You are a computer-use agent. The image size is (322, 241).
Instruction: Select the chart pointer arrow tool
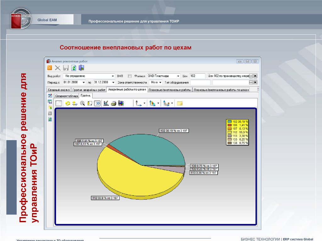pos(59,103)
